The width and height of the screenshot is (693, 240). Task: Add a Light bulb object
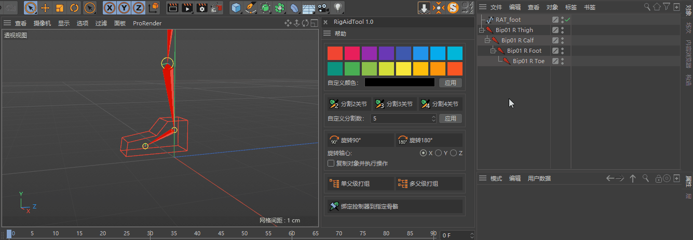pos(338,7)
